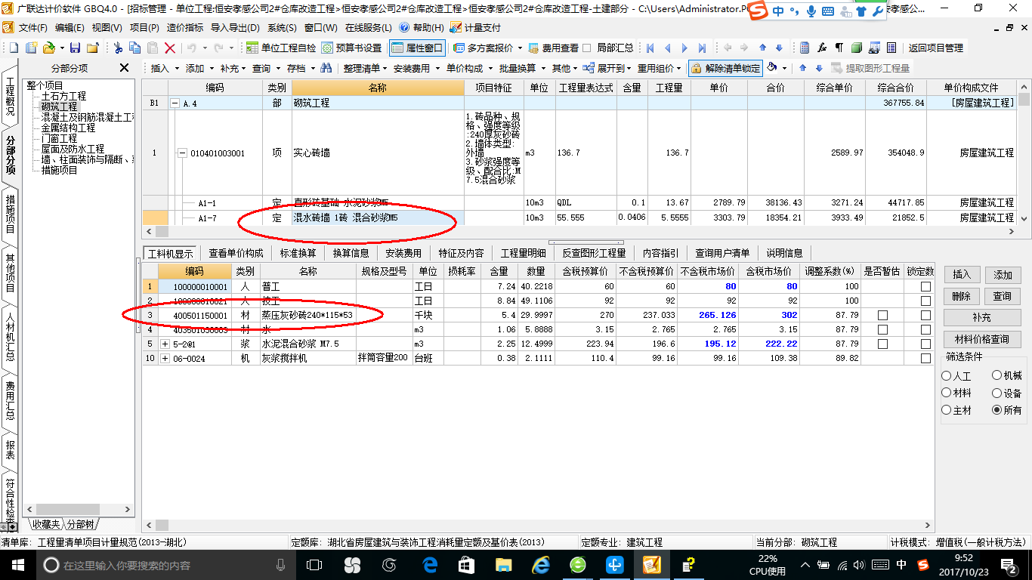Viewport: 1032px width, 580px height.
Task: Toggle the 属性窗口 property window
Action: pyautogui.click(x=417, y=48)
